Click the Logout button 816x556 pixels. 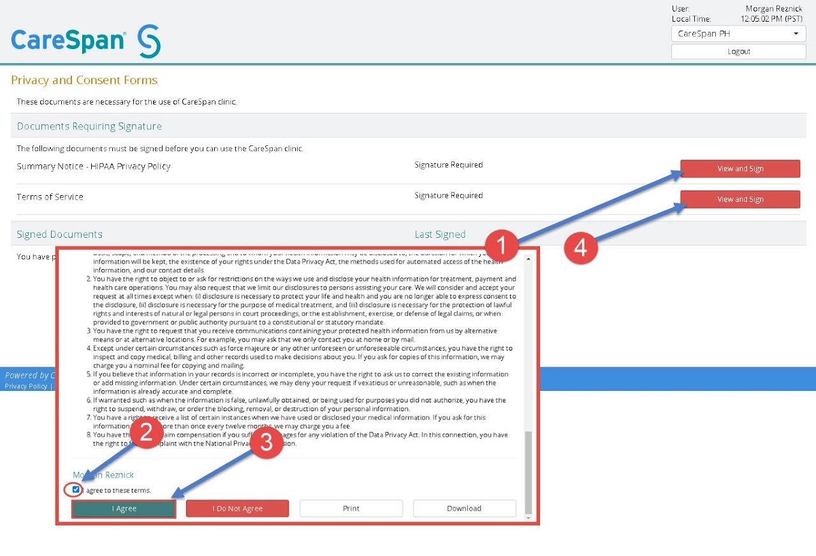[x=739, y=52]
